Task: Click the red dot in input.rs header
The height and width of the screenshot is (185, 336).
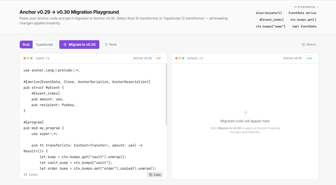Action: (x=25, y=58)
